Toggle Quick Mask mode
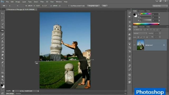Screen dimensions: 169x95 2,90
